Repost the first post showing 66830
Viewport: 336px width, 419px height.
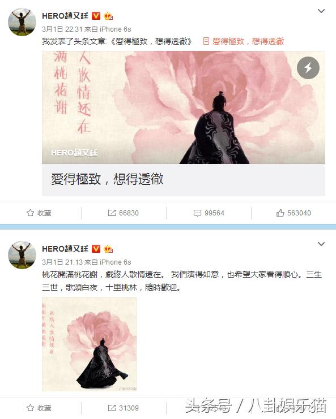point(123,213)
